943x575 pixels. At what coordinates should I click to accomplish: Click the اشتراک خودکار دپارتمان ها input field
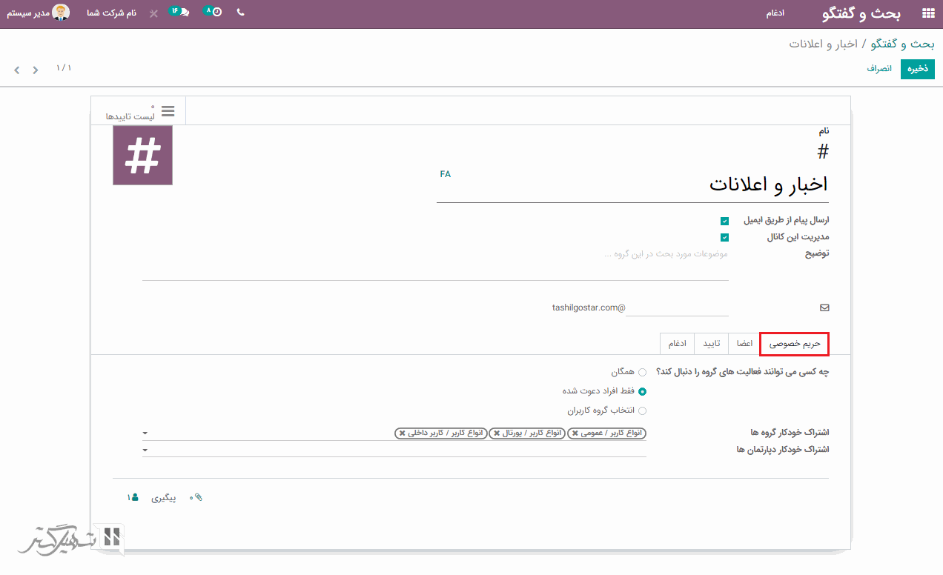tap(394, 450)
